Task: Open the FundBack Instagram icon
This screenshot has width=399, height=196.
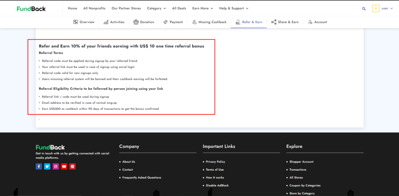Action: pos(56,166)
